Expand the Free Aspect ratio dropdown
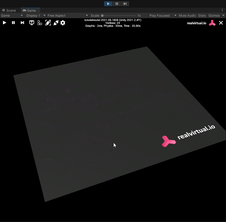This screenshot has width=226, height=222. (68, 16)
